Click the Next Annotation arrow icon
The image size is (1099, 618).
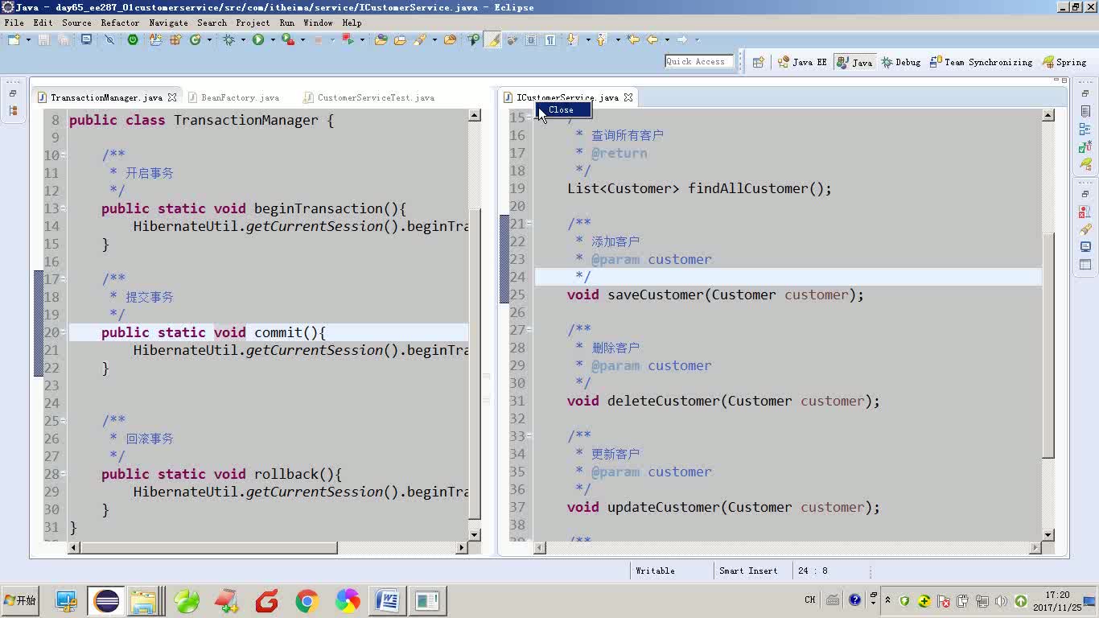click(x=572, y=39)
